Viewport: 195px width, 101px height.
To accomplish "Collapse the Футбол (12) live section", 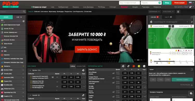I will click(30, 70).
